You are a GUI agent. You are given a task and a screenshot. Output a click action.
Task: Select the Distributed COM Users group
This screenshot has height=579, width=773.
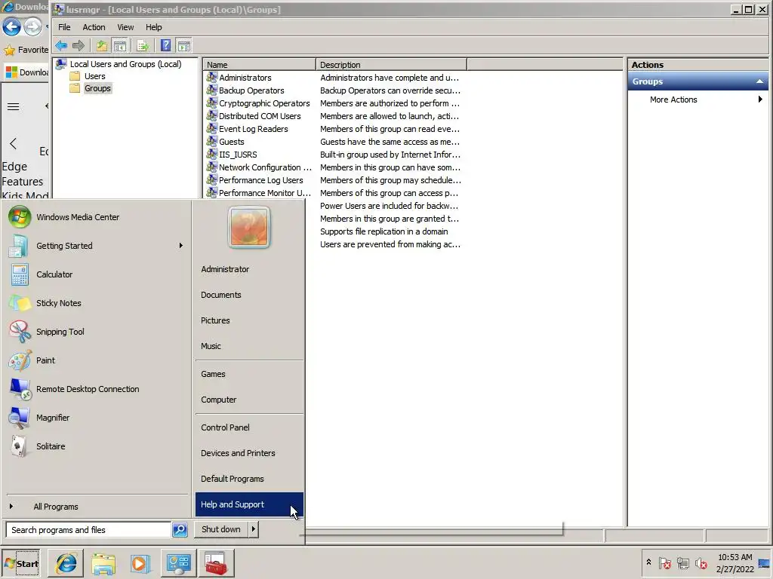point(260,116)
